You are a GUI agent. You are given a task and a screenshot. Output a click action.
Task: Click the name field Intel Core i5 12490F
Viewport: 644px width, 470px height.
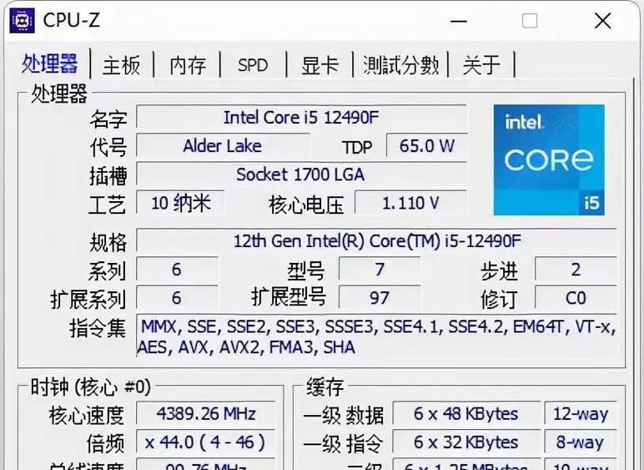pos(301,118)
